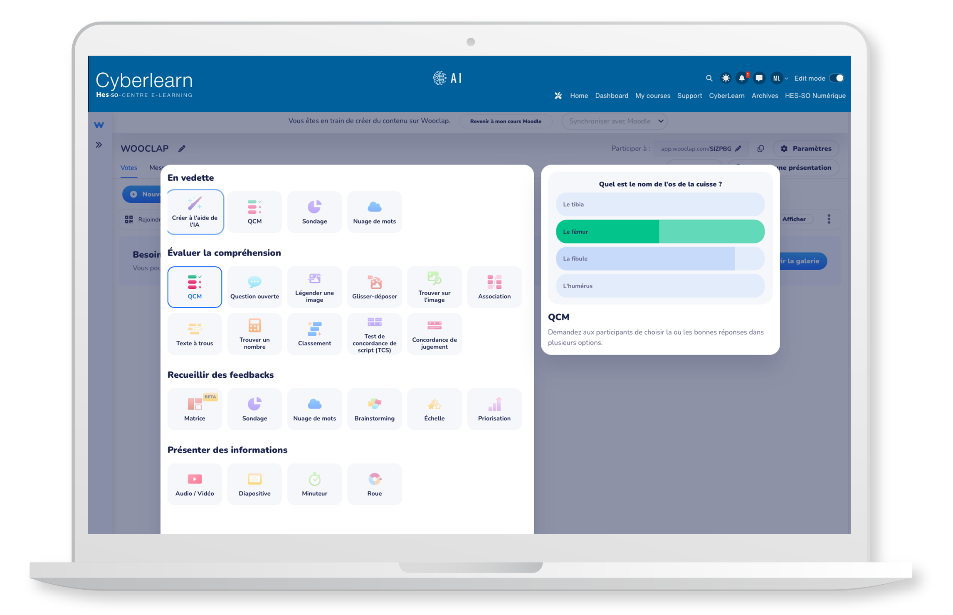The image size is (953, 615).
Task: Choose the Roue tile
Action: [374, 485]
